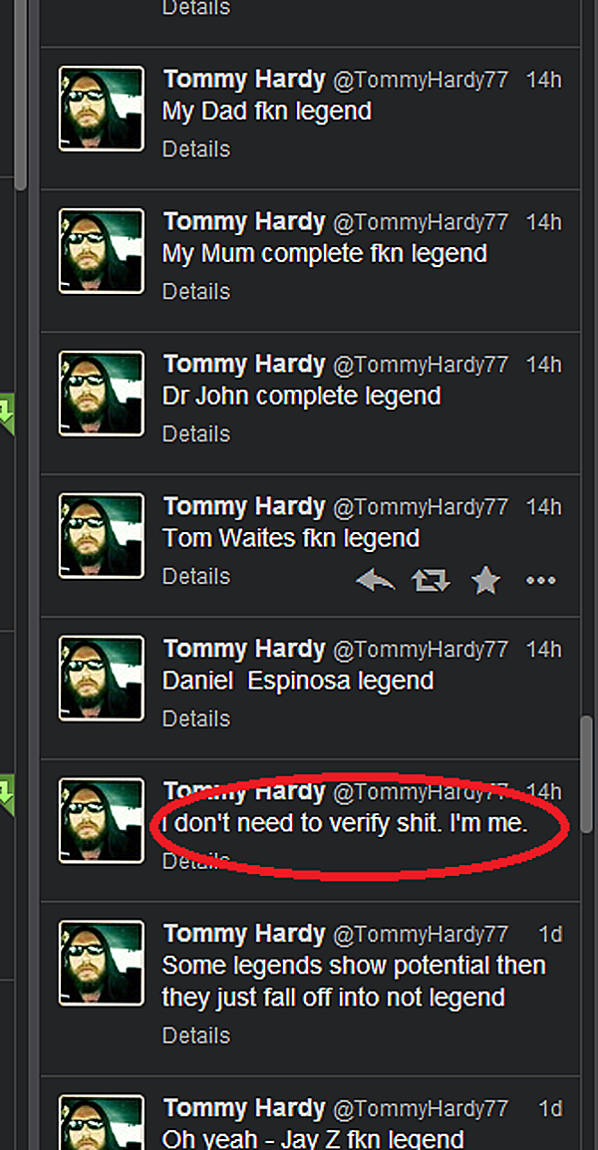The image size is (598, 1150).
Task: View Details of the "Daniel Espinosa legend" tweet
Action: 195,719
